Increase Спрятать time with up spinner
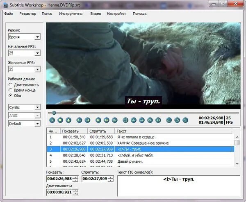Image resolution: width=246 pixels, height=202 pixels. 111,177
